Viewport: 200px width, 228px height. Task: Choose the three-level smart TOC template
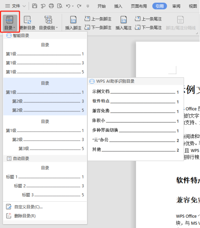pos(45,135)
